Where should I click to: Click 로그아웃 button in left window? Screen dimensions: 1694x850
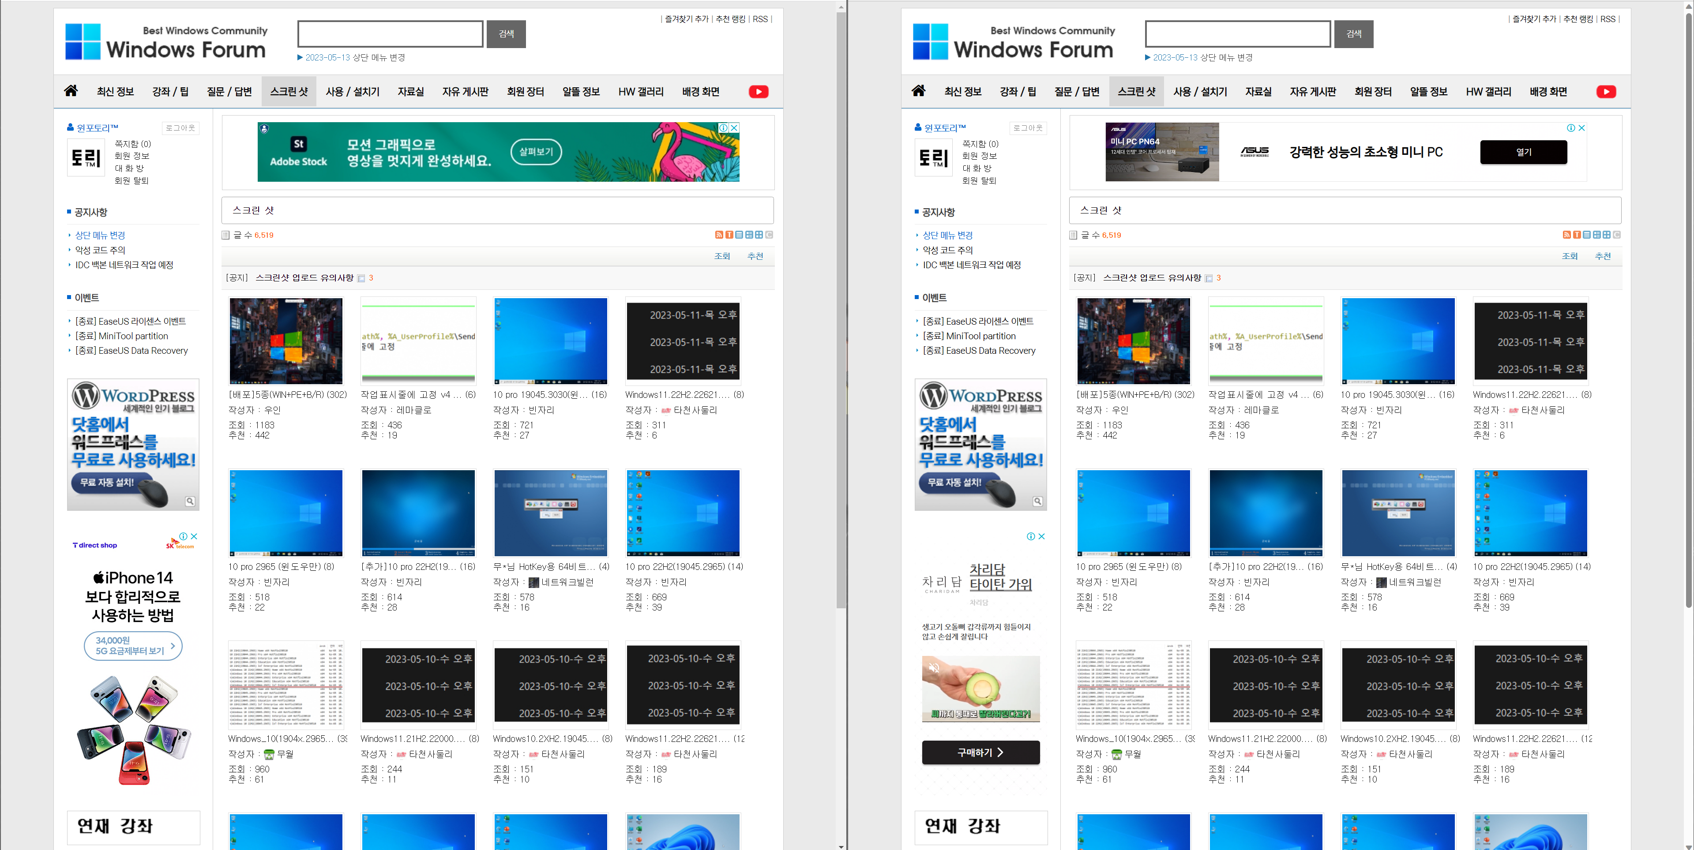pyautogui.click(x=180, y=128)
